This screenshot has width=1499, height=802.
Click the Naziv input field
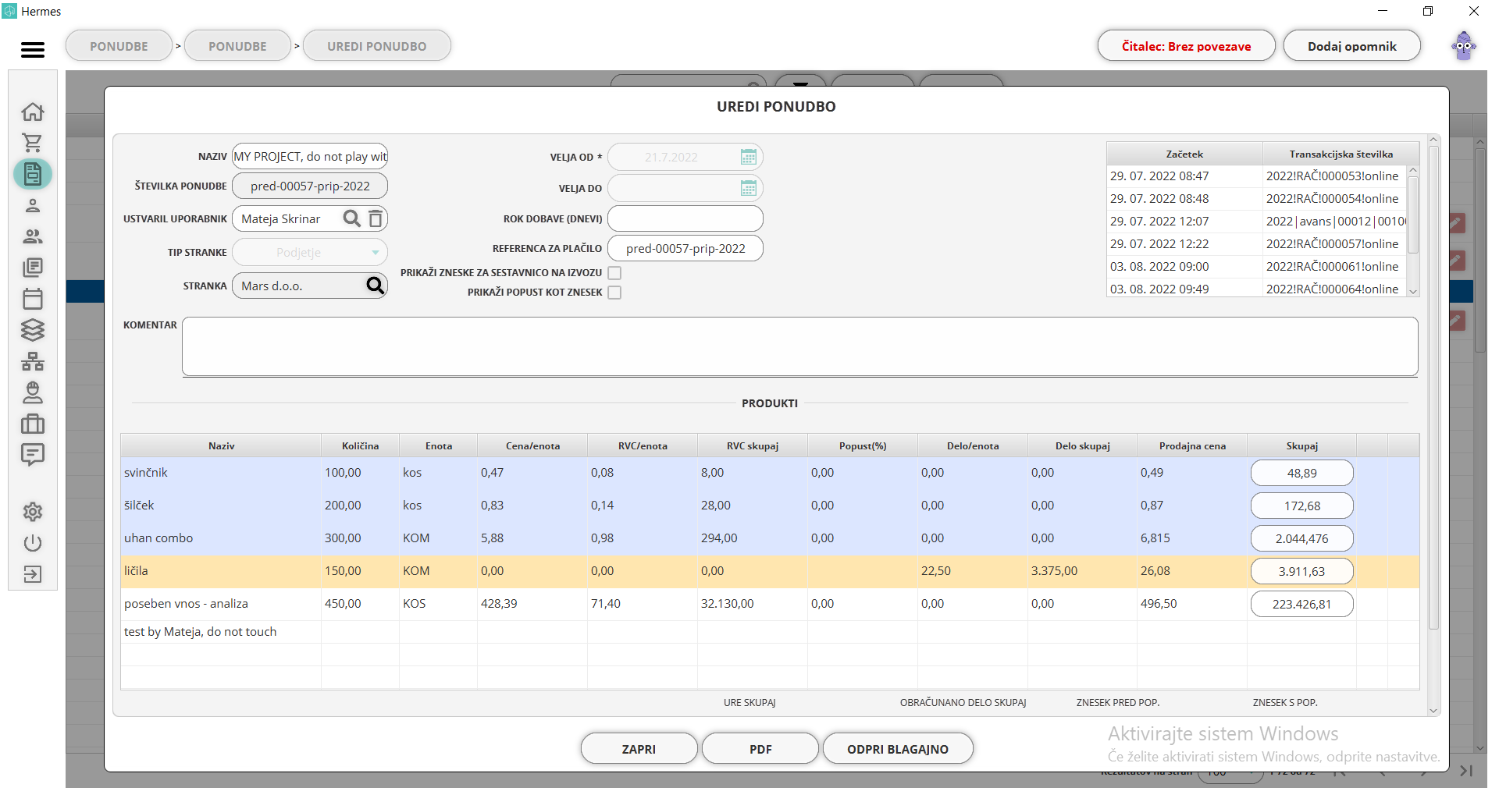coord(310,156)
